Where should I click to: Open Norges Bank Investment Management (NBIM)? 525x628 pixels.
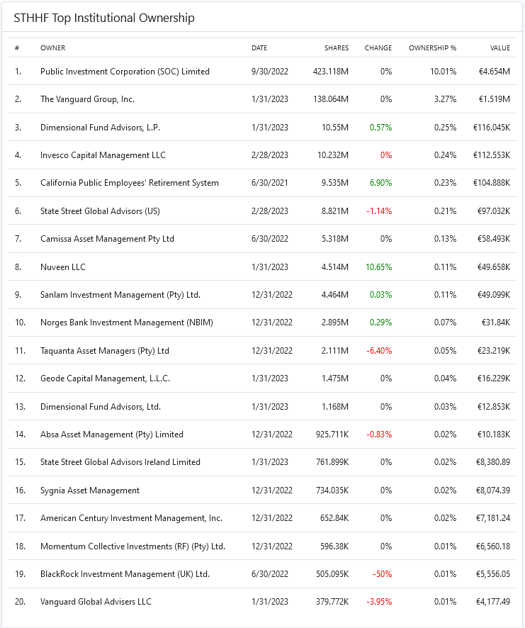(x=127, y=323)
